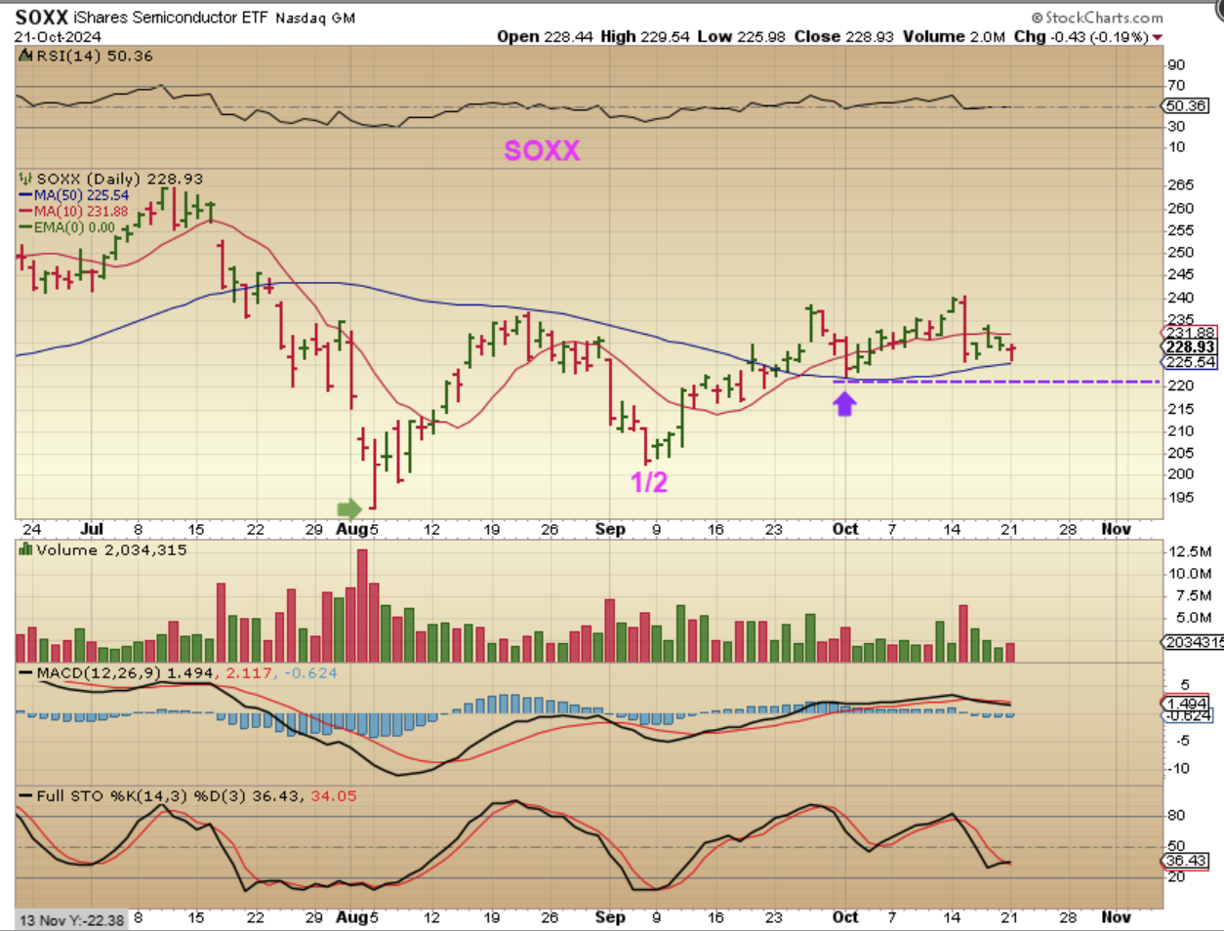Click the 2034315 tag on the volume axis
This screenshot has width=1224, height=931.
coord(1192,642)
